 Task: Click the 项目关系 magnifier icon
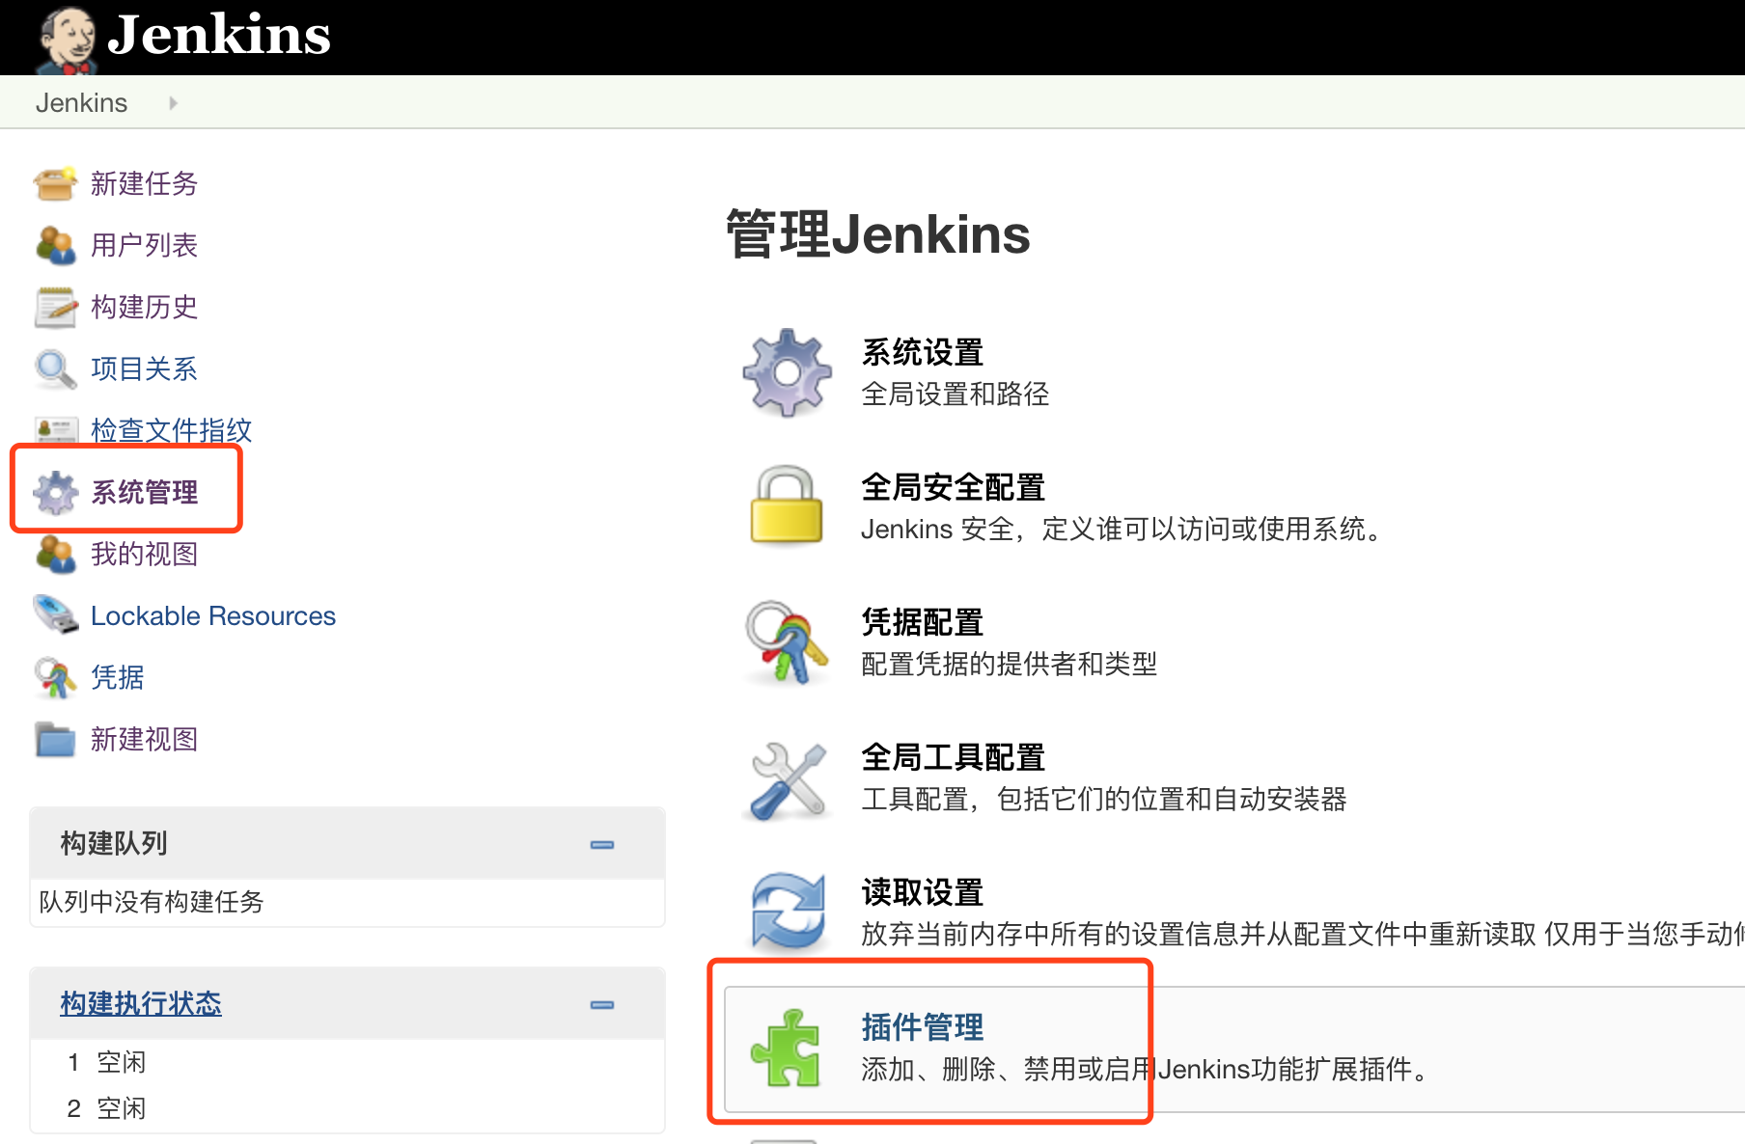(x=55, y=368)
